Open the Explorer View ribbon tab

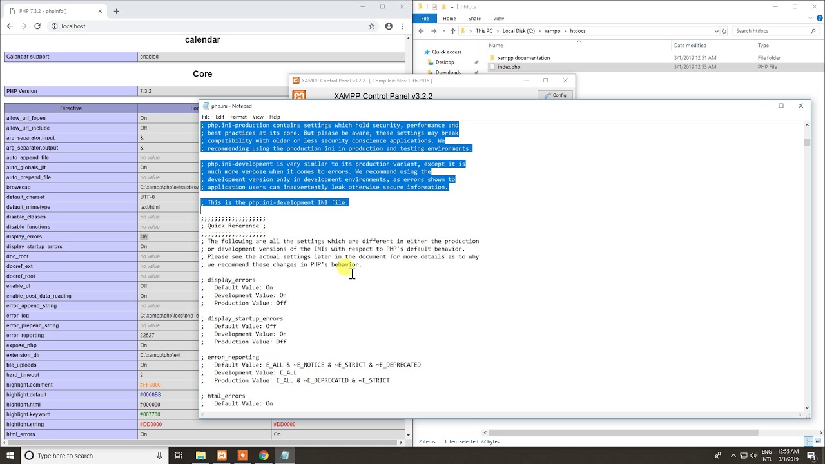[x=498, y=19]
